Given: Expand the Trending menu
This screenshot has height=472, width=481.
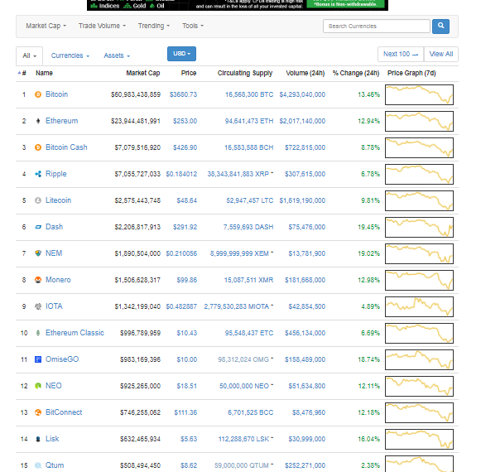Looking at the screenshot, I should point(154,26).
